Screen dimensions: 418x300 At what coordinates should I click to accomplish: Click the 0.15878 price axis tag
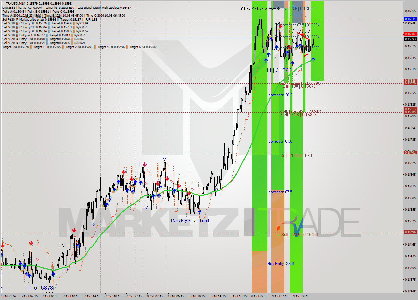(410, 83)
